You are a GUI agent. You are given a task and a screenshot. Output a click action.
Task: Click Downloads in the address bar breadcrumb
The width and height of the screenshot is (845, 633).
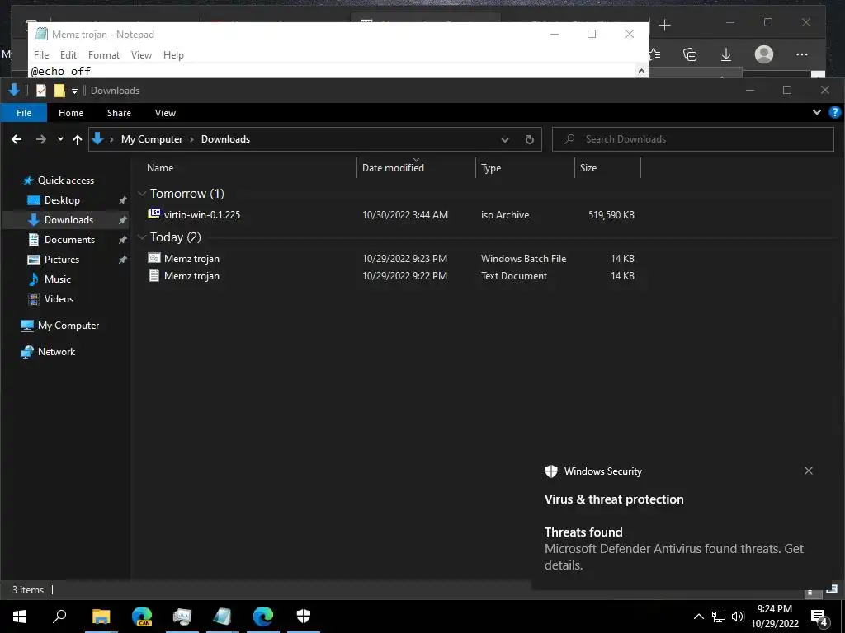[225, 138]
